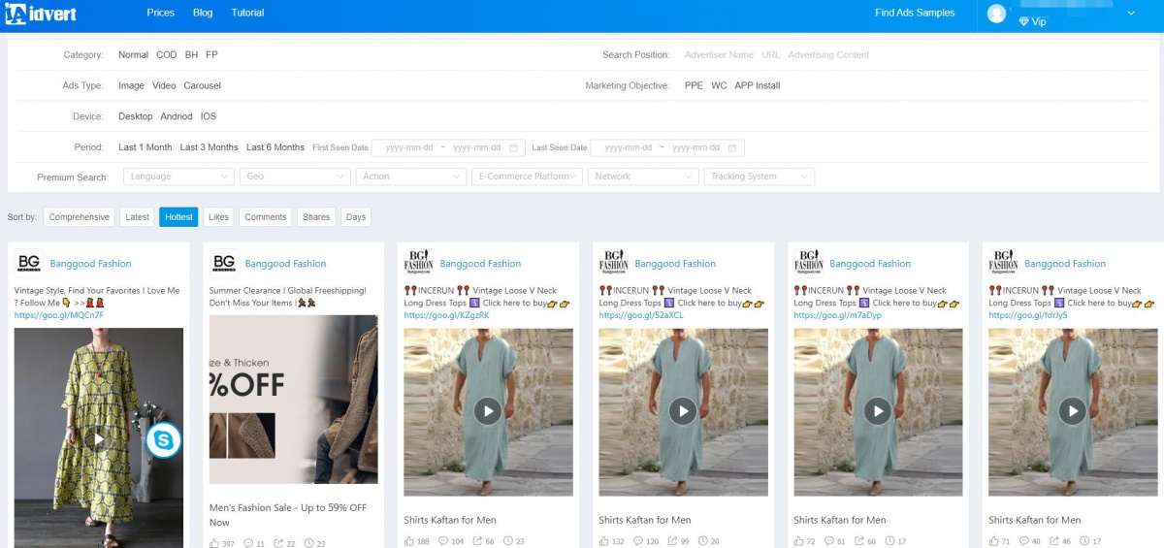This screenshot has height=548, width=1164.
Task: Sort ads by Latest
Action: pyautogui.click(x=138, y=217)
